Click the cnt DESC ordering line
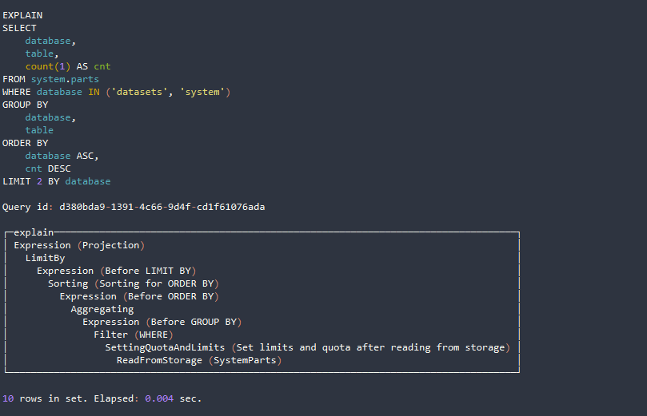647x416 pixels. click(x=48, y=168)
